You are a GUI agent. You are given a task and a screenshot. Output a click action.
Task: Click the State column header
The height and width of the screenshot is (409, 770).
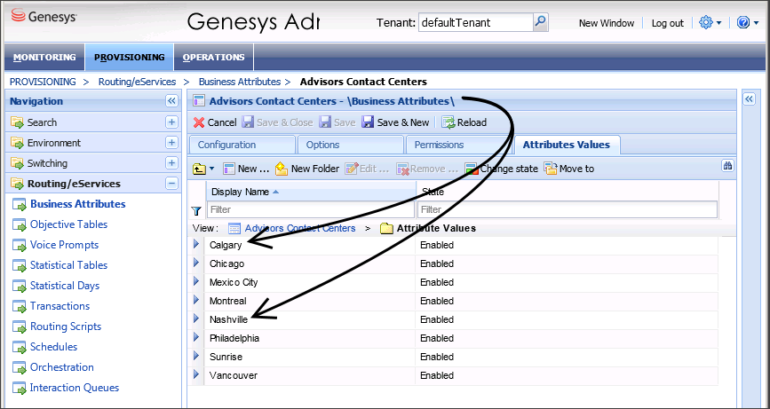(x=568, y=192)
